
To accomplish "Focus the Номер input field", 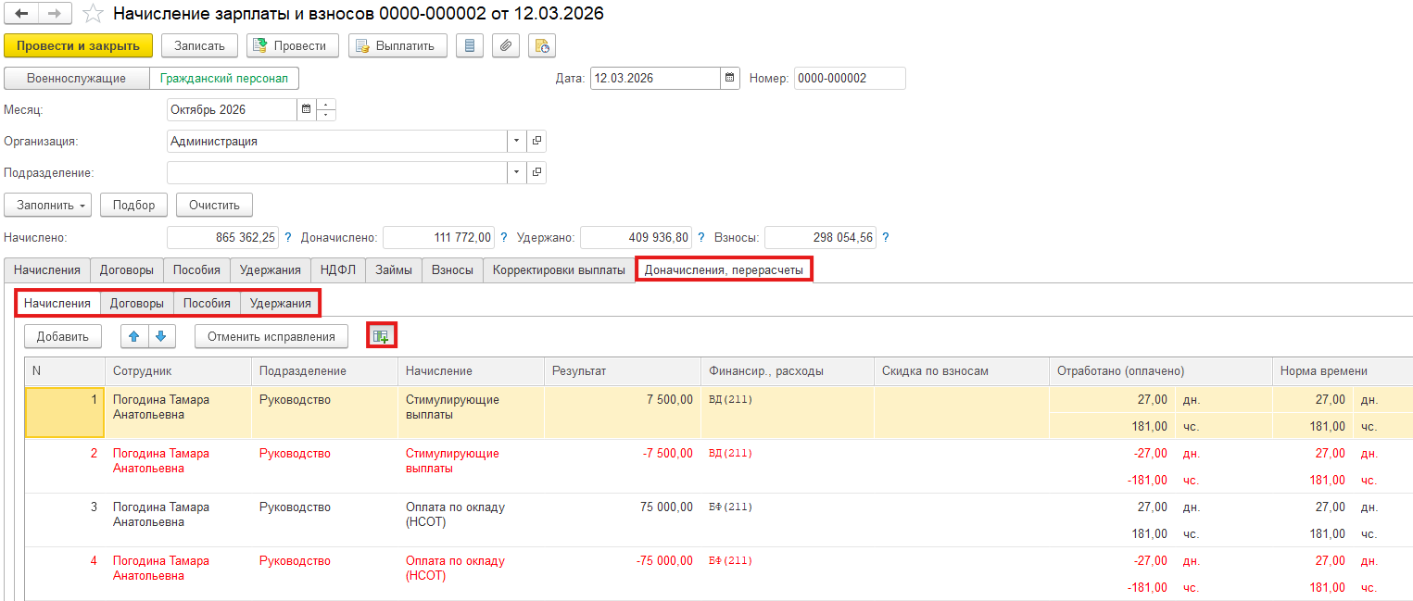I will click(x=849, y=79).
